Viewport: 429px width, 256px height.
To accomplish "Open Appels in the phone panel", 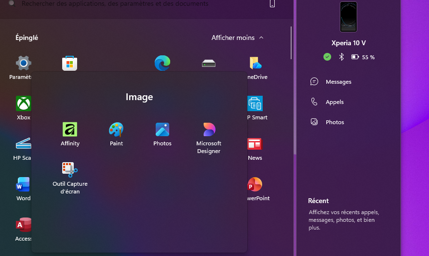I will pyautogui.click(x=327, y=102).
